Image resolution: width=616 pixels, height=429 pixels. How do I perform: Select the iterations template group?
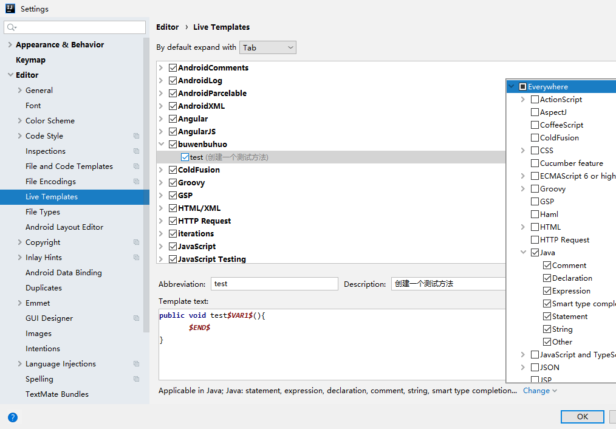196,234
